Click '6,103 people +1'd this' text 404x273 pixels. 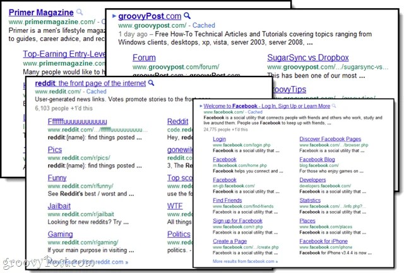pyautogui.click(x=64, y=108)
